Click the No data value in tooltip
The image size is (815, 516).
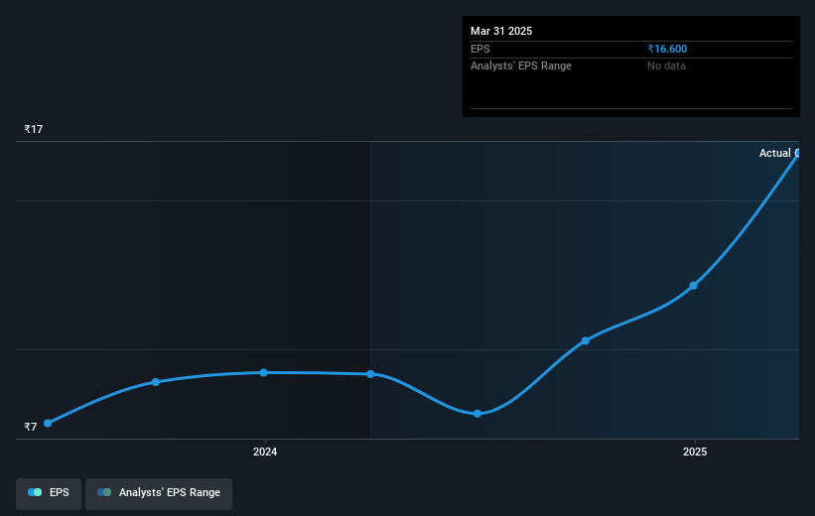[666, 66]
